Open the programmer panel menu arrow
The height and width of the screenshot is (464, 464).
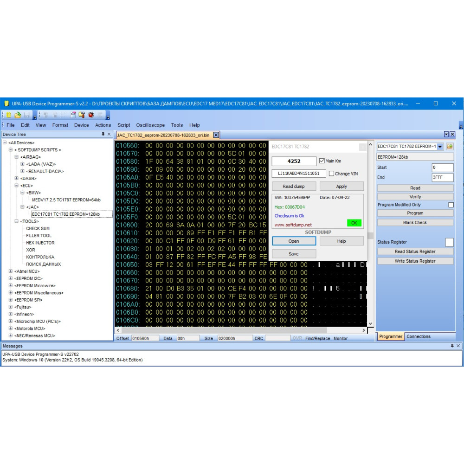coord(446,135)
